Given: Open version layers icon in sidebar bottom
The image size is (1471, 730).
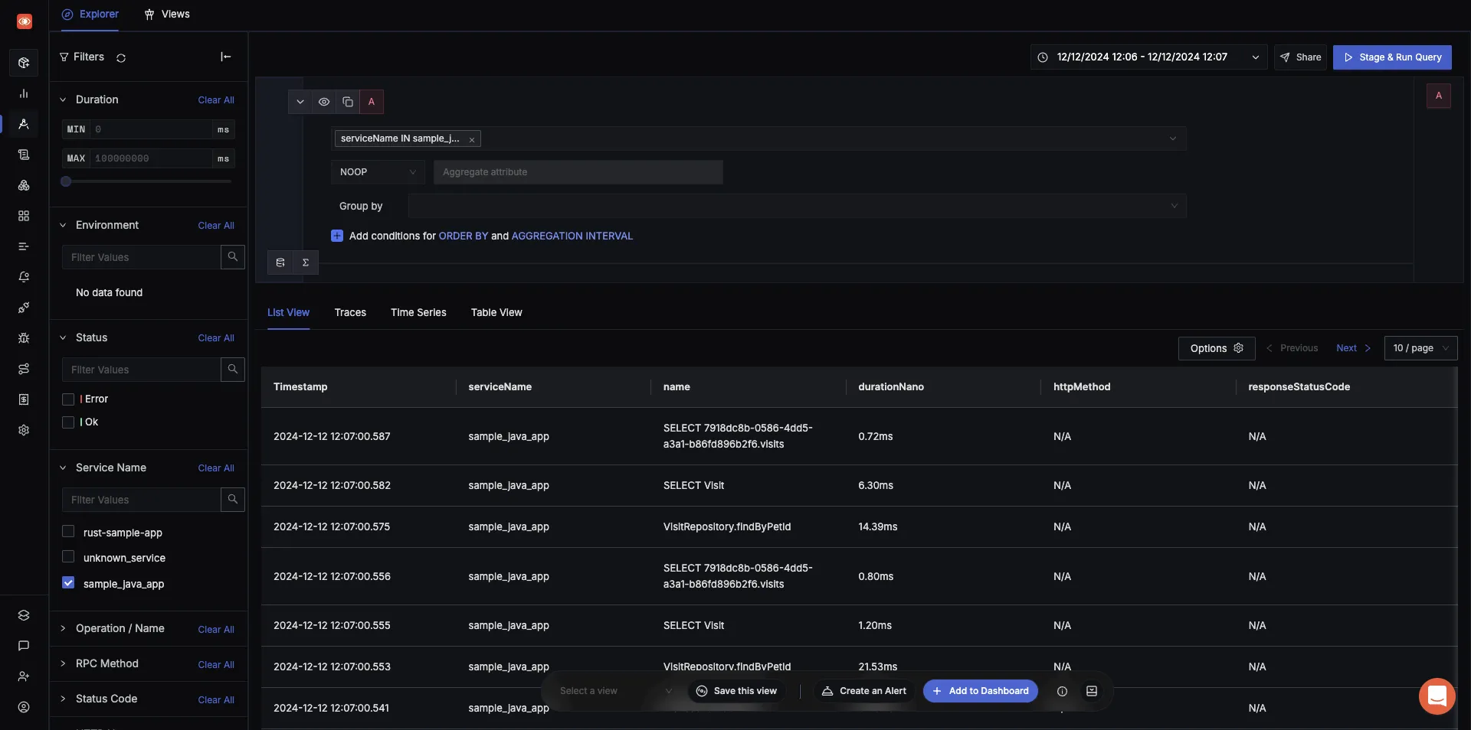Looking at the screenshot, I should click(x=24, y=615).
